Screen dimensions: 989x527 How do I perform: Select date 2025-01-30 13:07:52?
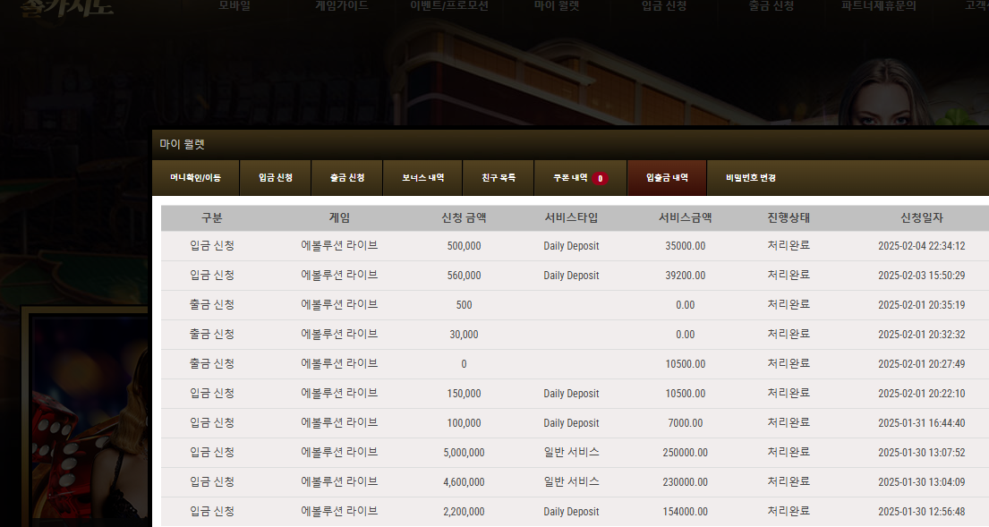point(922,453)
